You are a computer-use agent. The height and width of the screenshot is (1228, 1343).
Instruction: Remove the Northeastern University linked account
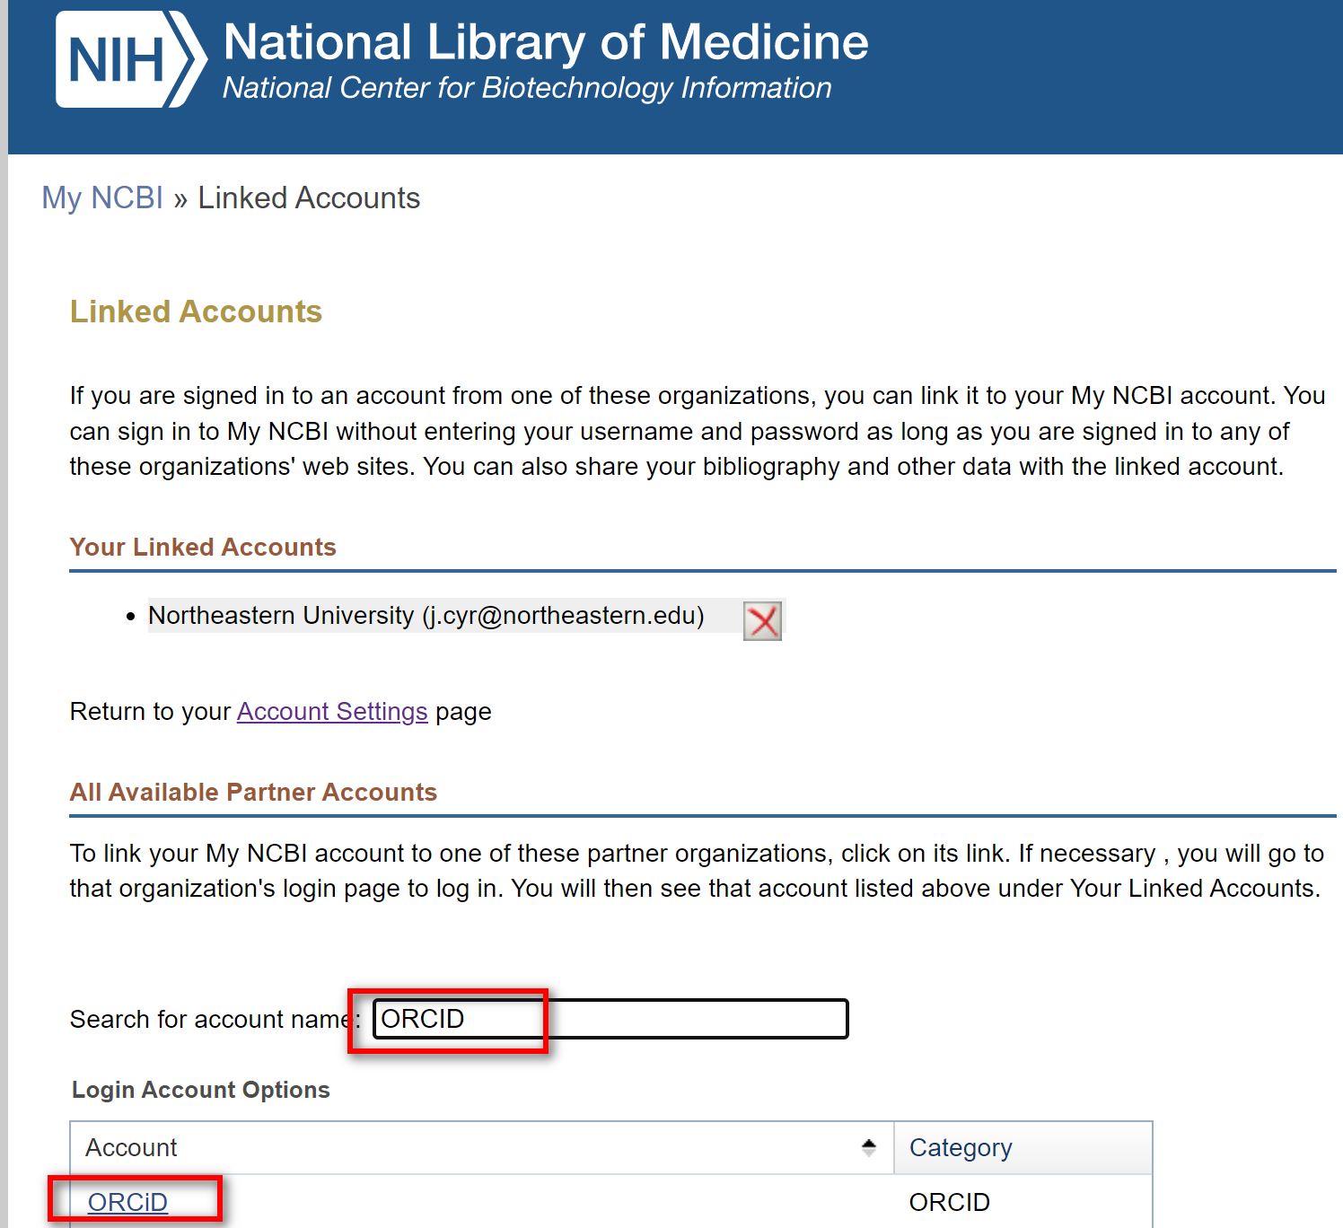pyautogui.click(x=763, y=620)
